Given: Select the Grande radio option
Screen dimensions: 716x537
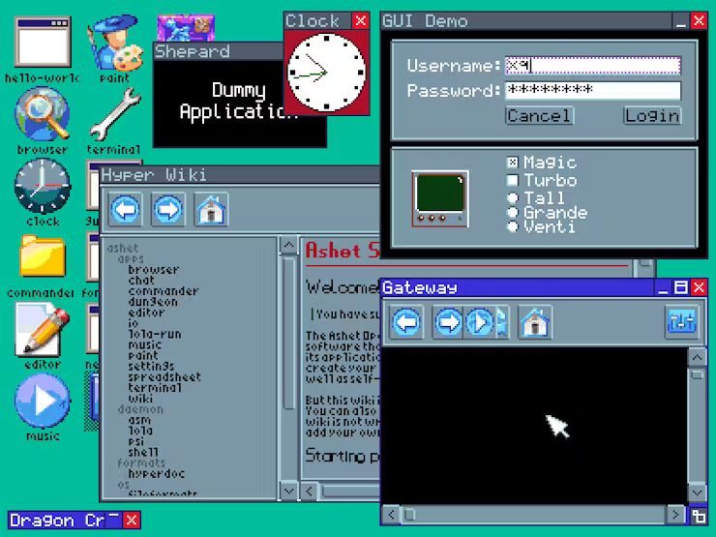Looking at the screenshot, I should 513,213.
